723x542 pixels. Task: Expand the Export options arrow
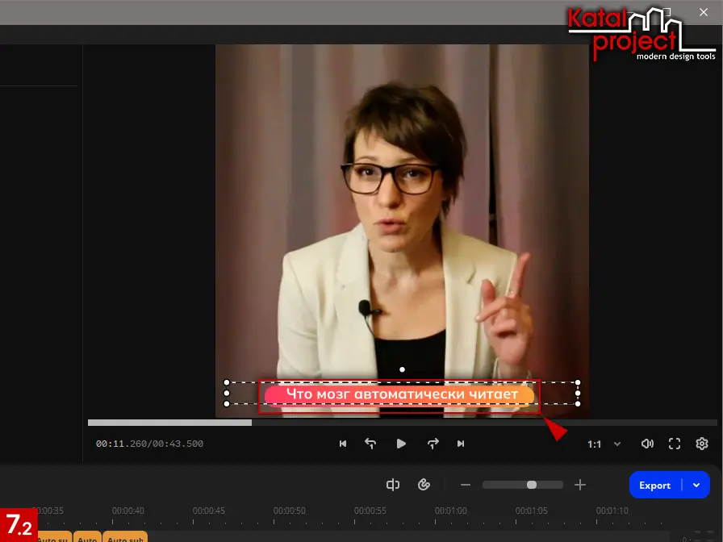tap(696, 485)
